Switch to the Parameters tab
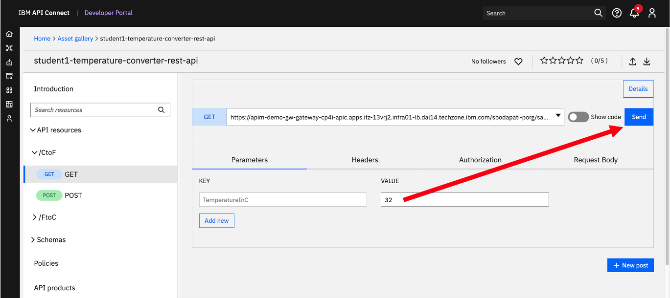 (250, 160)
